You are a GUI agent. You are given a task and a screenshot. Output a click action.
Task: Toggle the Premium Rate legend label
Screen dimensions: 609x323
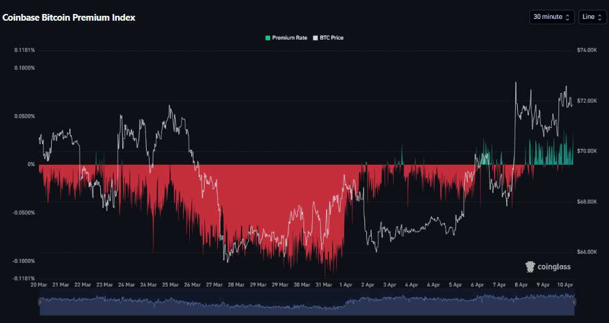[x=290, y=38]
